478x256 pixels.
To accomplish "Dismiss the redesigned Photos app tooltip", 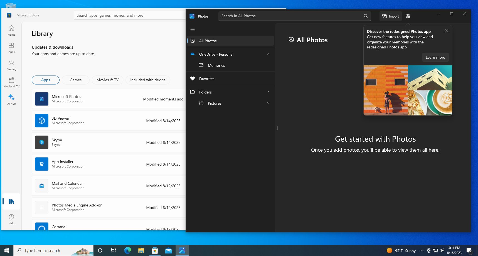I will (x=446, y=31).
